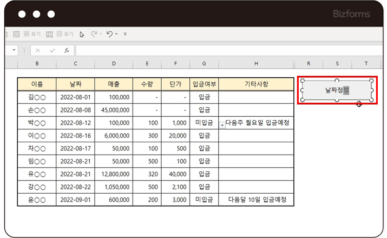Expand the Customize Quick Access Toolbar menu
387x238 pixels.
[x=125, y=35]
